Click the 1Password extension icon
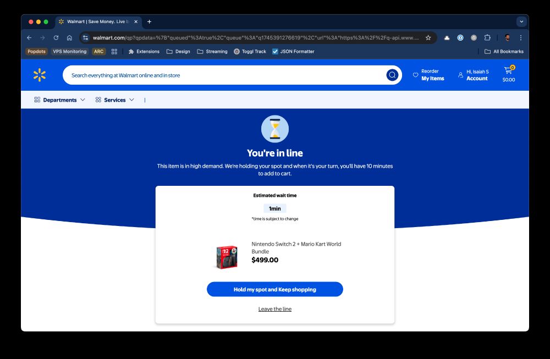Screen dimensions: 550x359 [x=460, y=37]
